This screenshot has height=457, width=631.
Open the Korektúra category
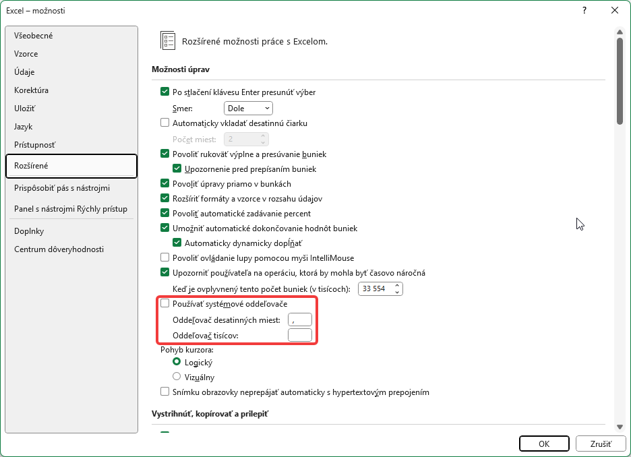point(71,90)
